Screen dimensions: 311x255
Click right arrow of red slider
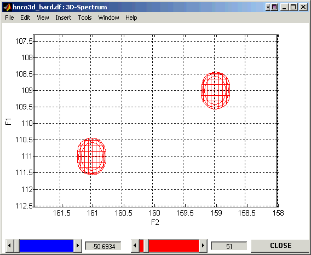203,246
